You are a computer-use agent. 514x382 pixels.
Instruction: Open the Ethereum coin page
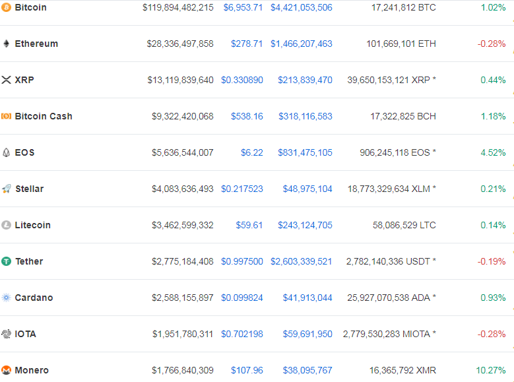pyautogui.click(x=36, y=44)
